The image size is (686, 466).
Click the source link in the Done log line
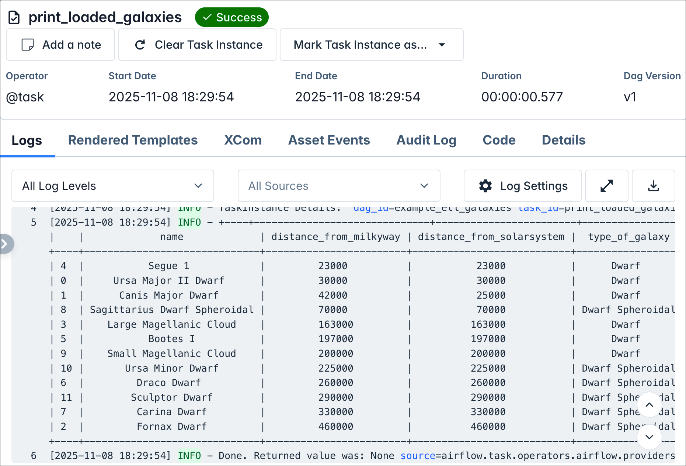point(418,456)
